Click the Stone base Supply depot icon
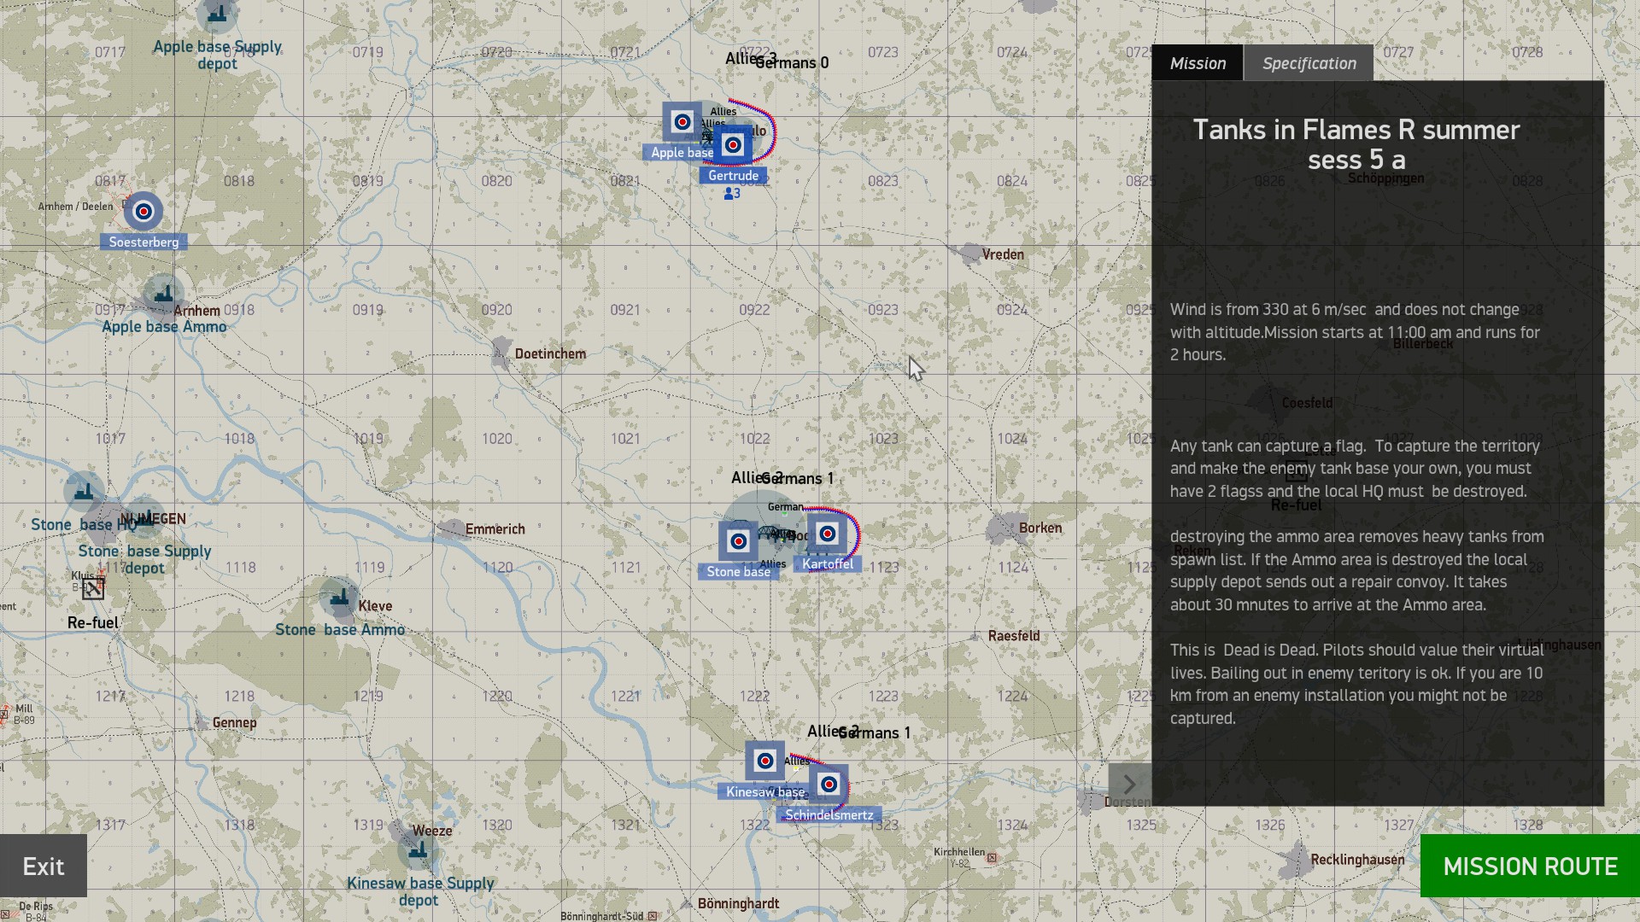This screenshot has height=922, width=1640. (145, 518)
